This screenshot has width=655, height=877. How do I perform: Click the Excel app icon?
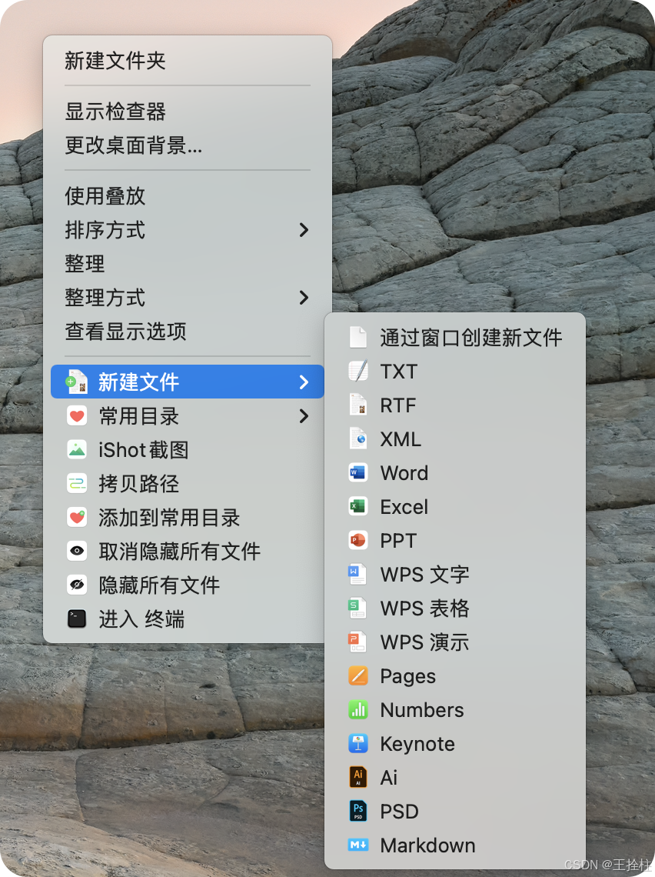click(358, 507)
